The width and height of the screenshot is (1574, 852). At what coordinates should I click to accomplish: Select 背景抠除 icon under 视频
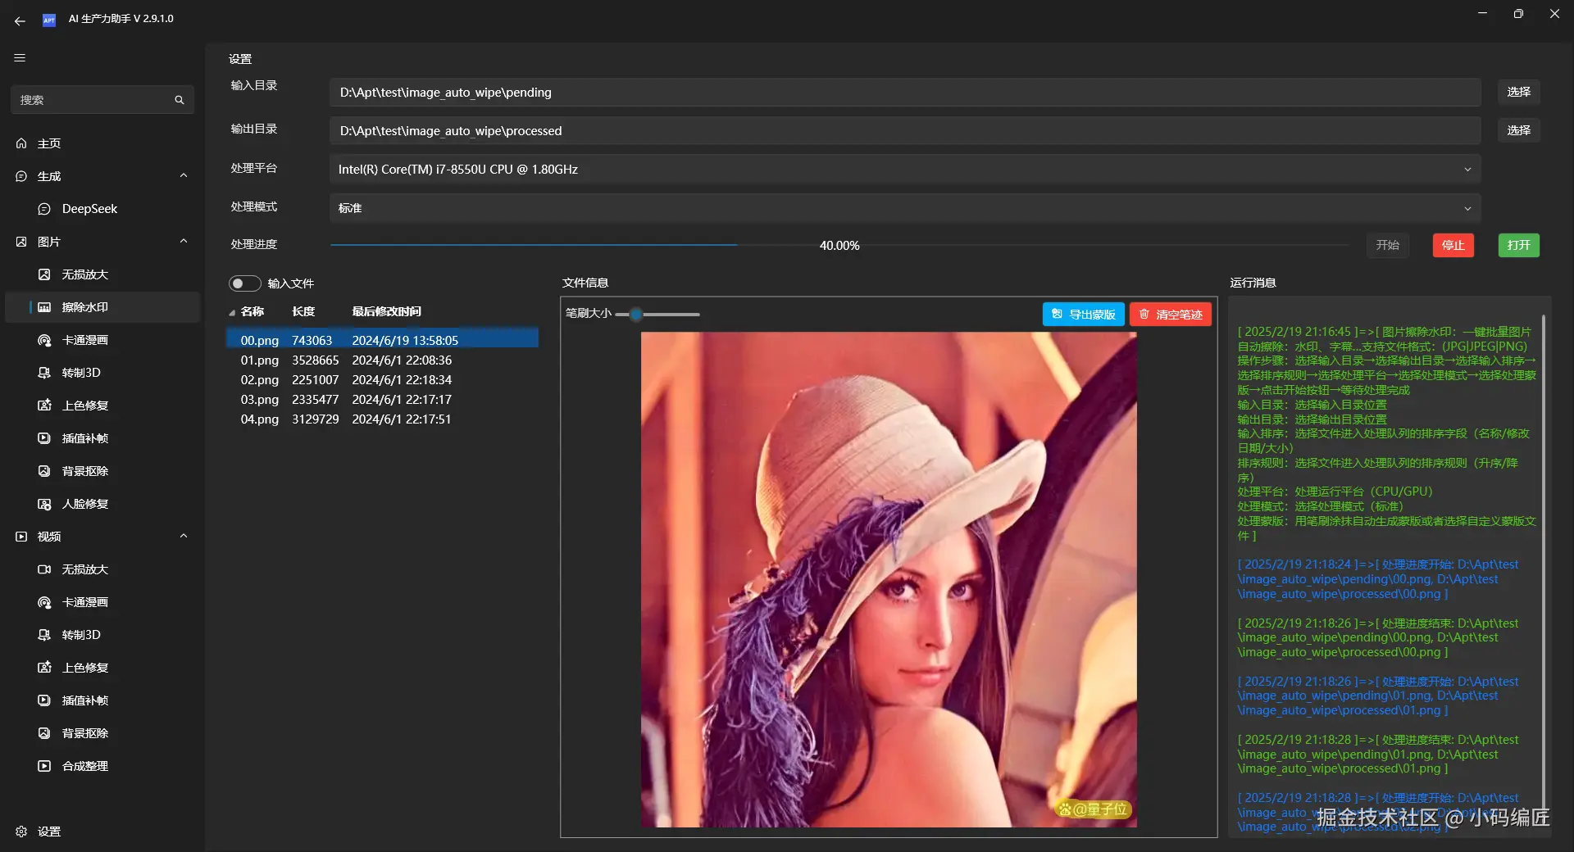(44, 733)
